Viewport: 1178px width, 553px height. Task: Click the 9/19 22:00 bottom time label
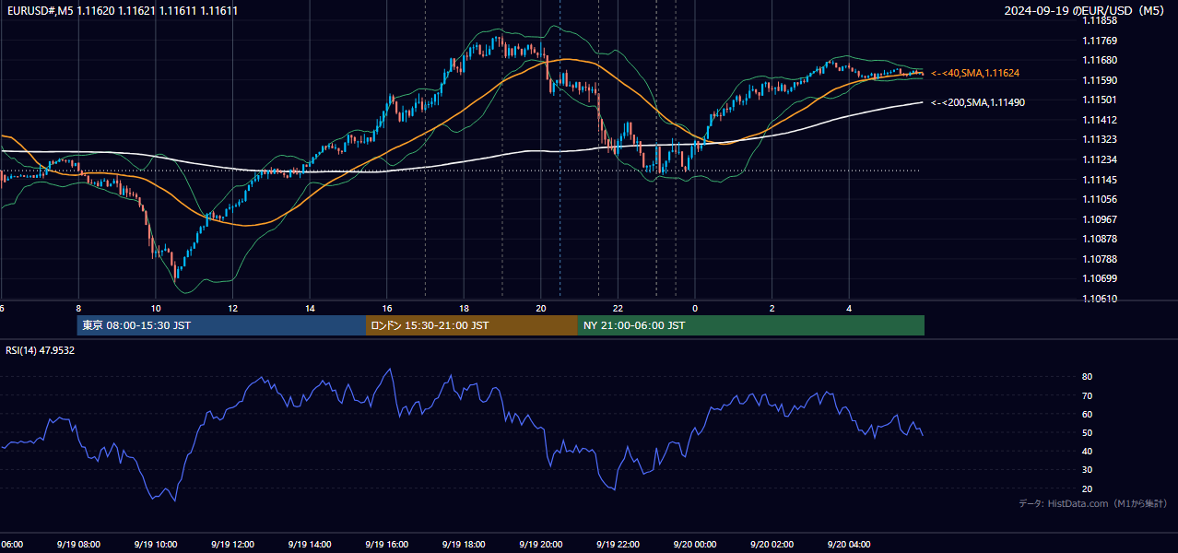coord(618,545)
